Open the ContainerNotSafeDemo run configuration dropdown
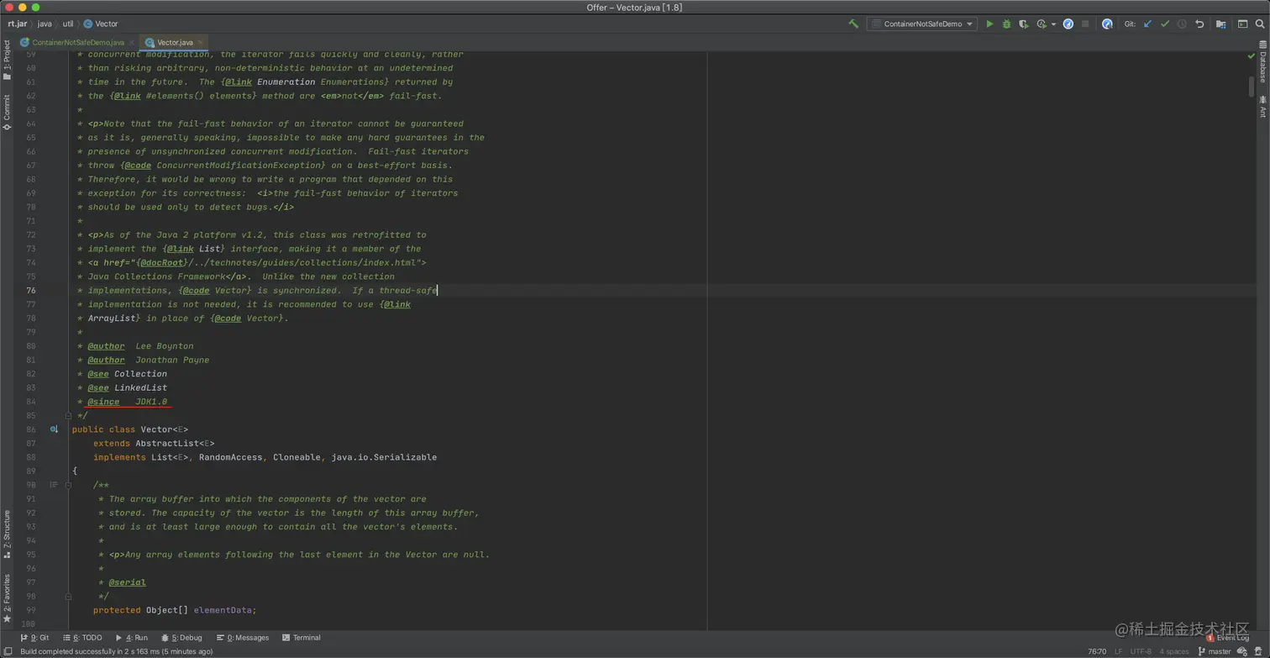This screenshot has width=1270, height=658. [x=921, y=24]
